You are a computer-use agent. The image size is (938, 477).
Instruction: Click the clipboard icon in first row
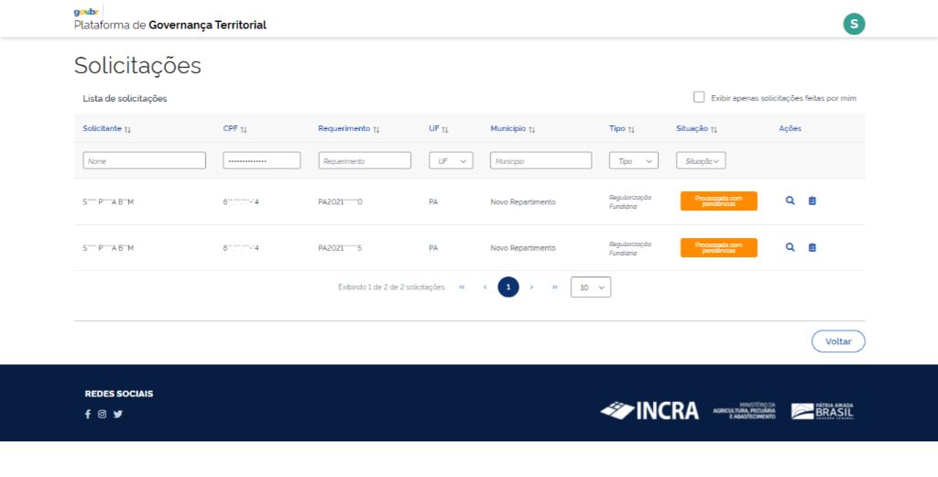pyautogui.click(x=813, y=201)
